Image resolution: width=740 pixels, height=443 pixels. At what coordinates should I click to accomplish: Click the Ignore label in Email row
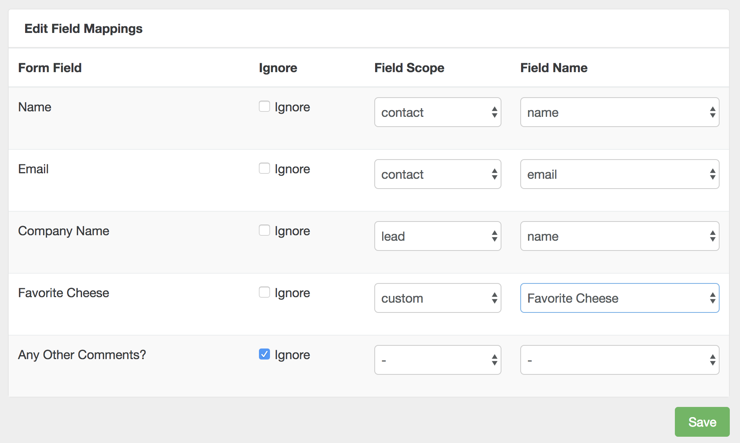(292, 169)
